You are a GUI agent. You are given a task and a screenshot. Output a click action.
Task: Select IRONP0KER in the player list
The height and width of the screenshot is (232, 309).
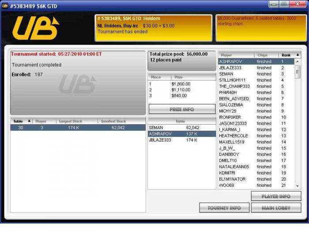pos(256,117)
